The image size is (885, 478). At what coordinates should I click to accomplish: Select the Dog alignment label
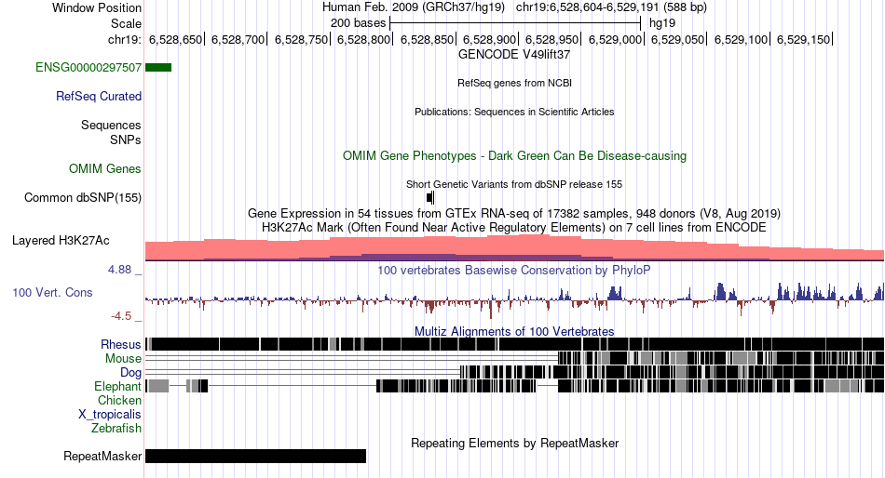[x=130, y=373]
